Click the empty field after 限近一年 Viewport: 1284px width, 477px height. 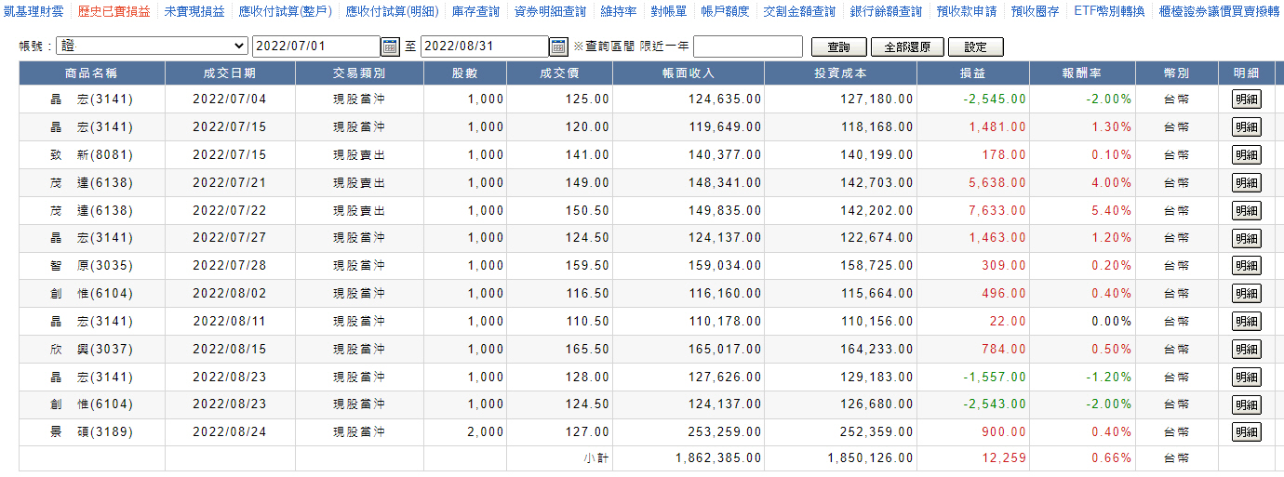click(748, 46)
